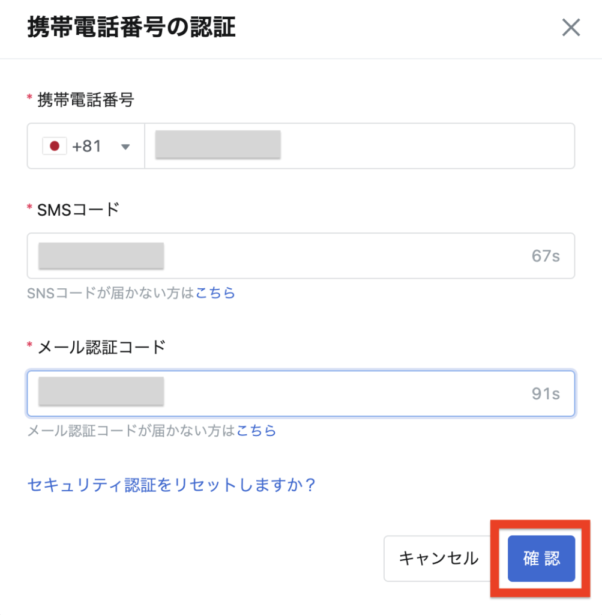The height and width of the screenshot is (615, 602).
Task: Close the 携帯電話番号の認証 dialog
Action: [571, 28]
